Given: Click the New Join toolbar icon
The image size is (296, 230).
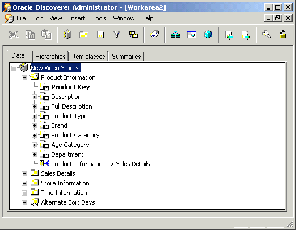Looking at the screenshot, I should click(133, 34).
